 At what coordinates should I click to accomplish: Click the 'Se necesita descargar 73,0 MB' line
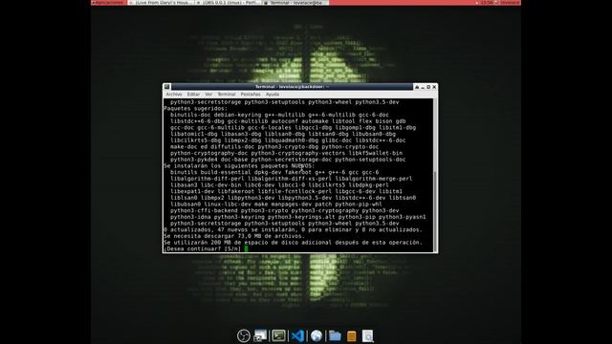tap(234, 236)
